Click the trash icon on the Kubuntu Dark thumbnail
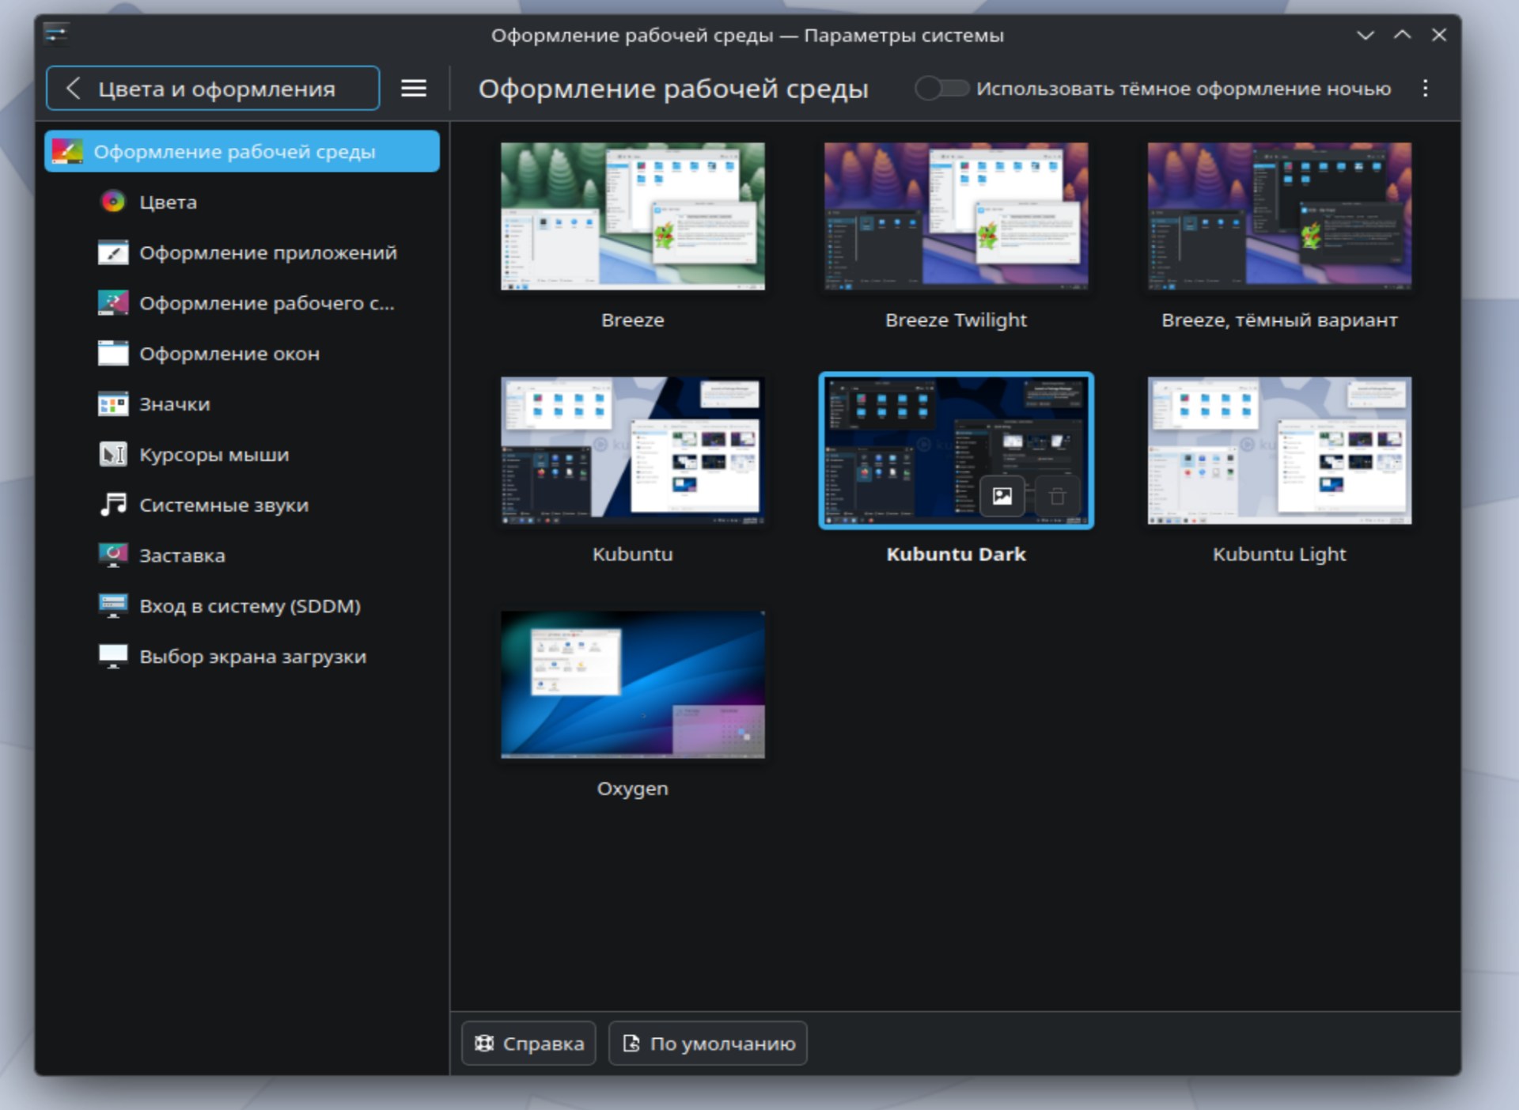Viewport: 1519px width, 1110px height. 1056,497
